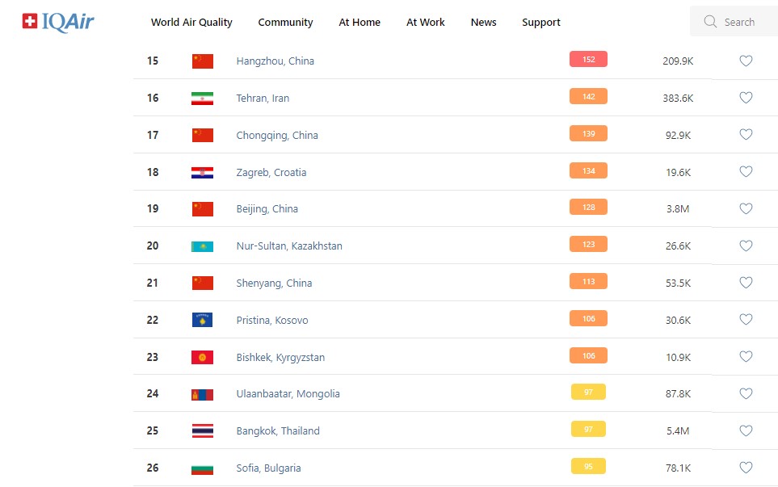This screenshot has height=487, width=778.
Task: Click the Iran flag icon
Action: point(202,99)
